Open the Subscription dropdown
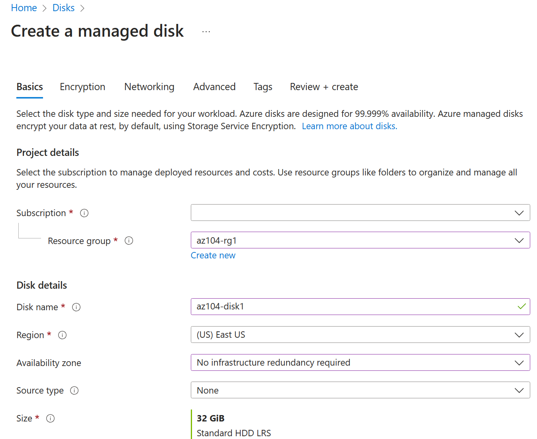Screen dimensions: 537x439 [x=360, y=213]
